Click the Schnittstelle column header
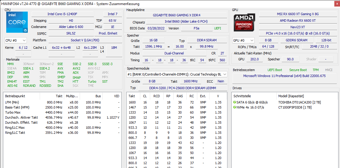340x168 pixels. (254, 96)
